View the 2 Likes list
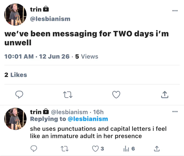The width and height of the screenshot is (184, 156). (16, 75)
